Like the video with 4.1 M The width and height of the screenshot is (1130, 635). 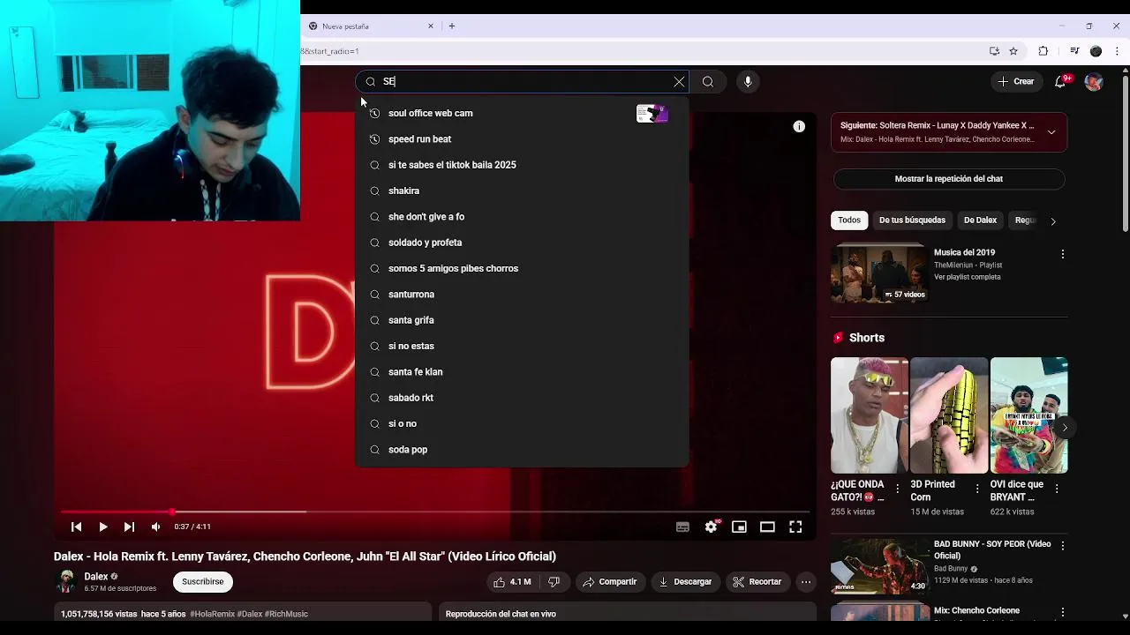tap(512, 582)
